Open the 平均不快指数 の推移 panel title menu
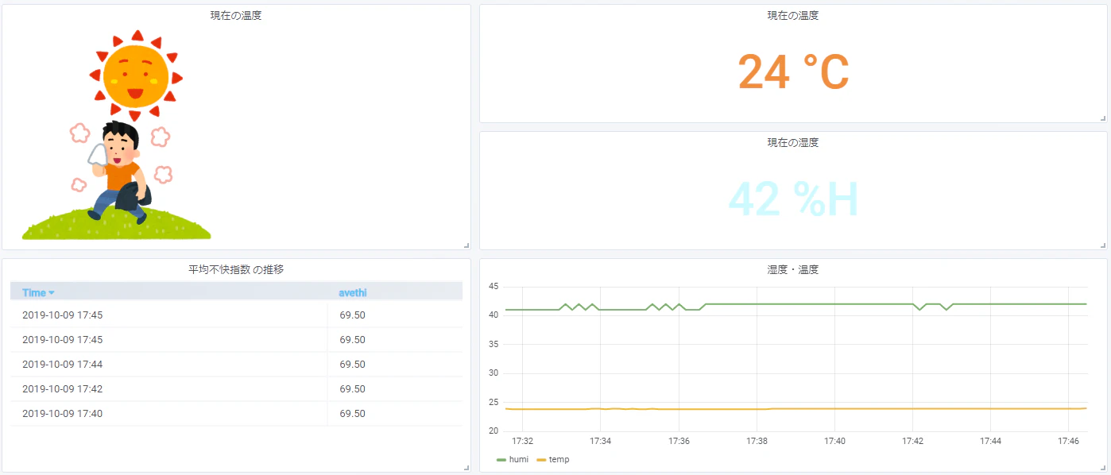Viewport: 1111px width, 475px height. click(236, 270)
